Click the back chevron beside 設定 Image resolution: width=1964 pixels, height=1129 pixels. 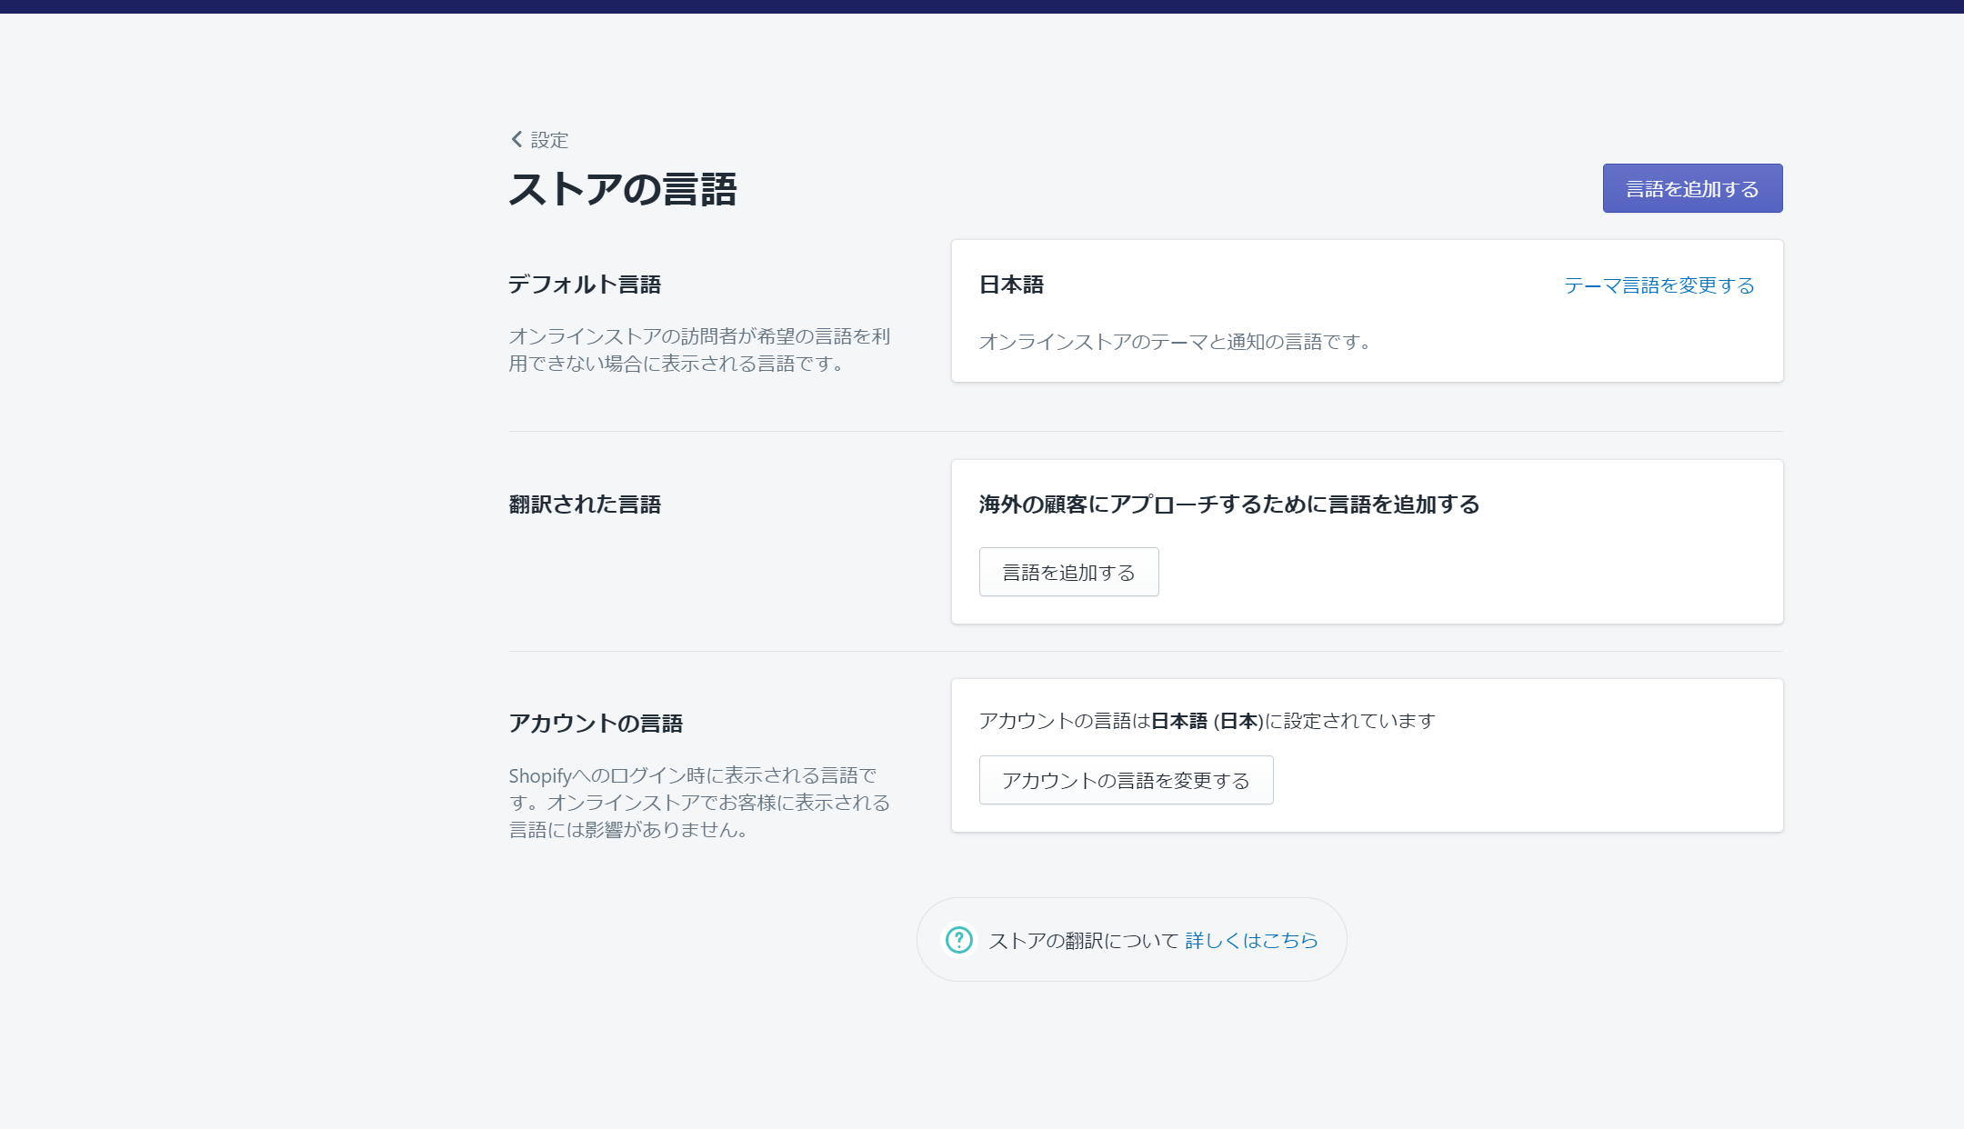pyautogui.click(x=516, y=139)
